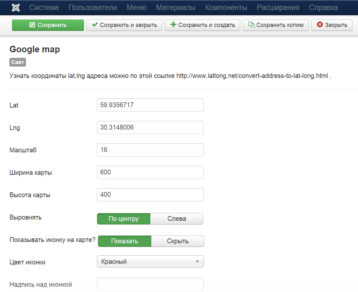This screenshot has width=358, height=292.
Task: Click the Google map heading
Action: pos(35,49)
